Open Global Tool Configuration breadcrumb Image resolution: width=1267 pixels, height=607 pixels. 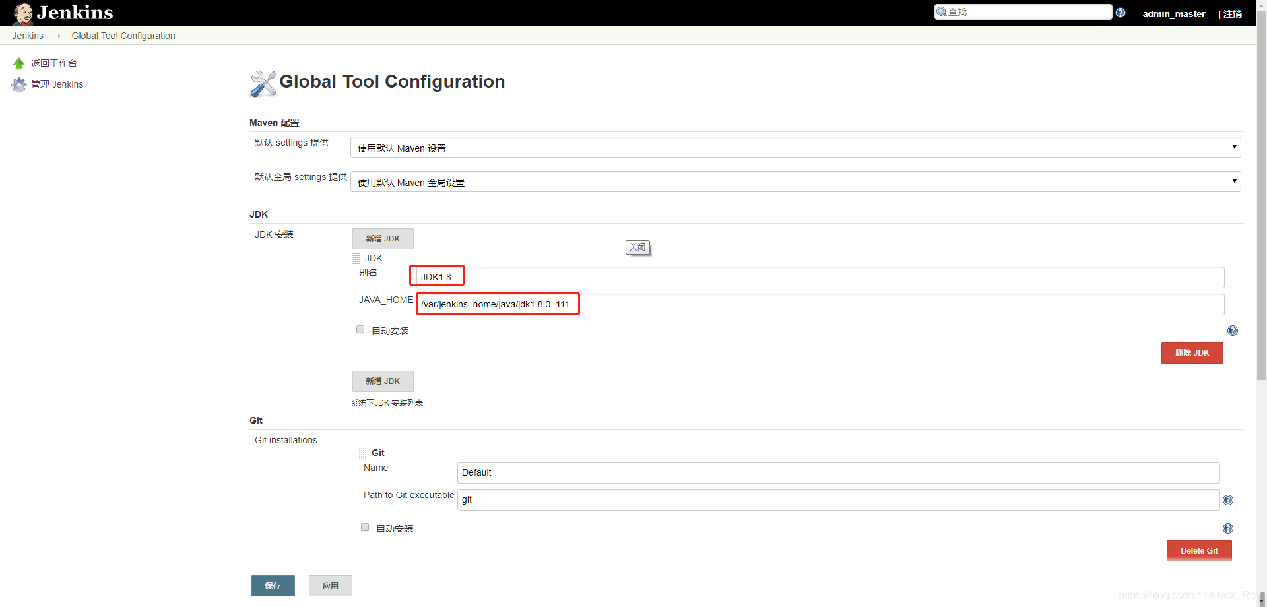123,36
